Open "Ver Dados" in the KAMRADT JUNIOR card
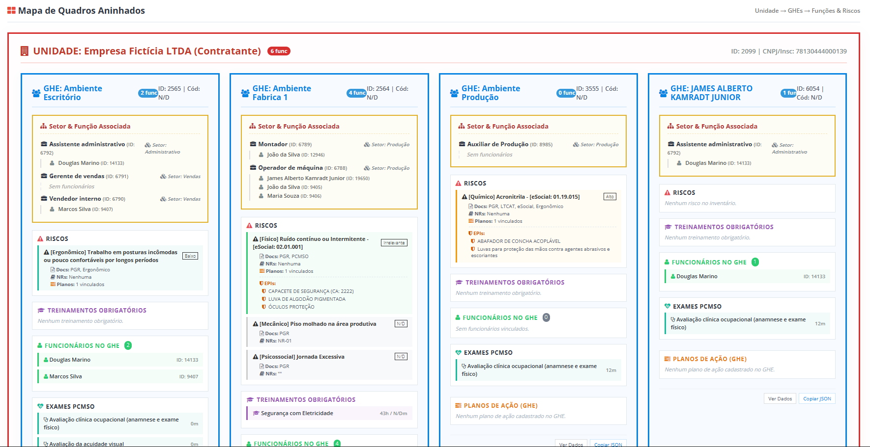Viewport: 870px width, 447px height. pos(780,398)
